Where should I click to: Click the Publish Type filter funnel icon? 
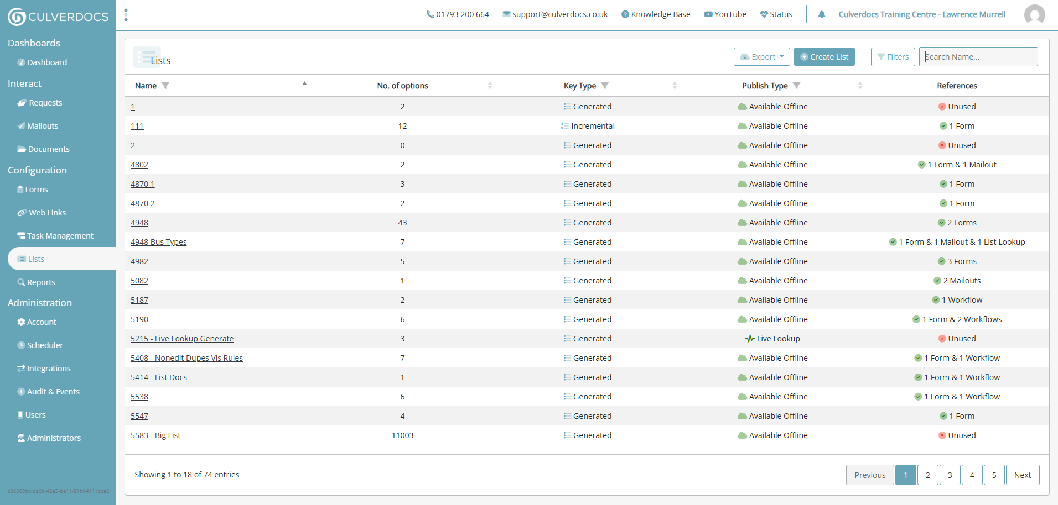(796, 86)
